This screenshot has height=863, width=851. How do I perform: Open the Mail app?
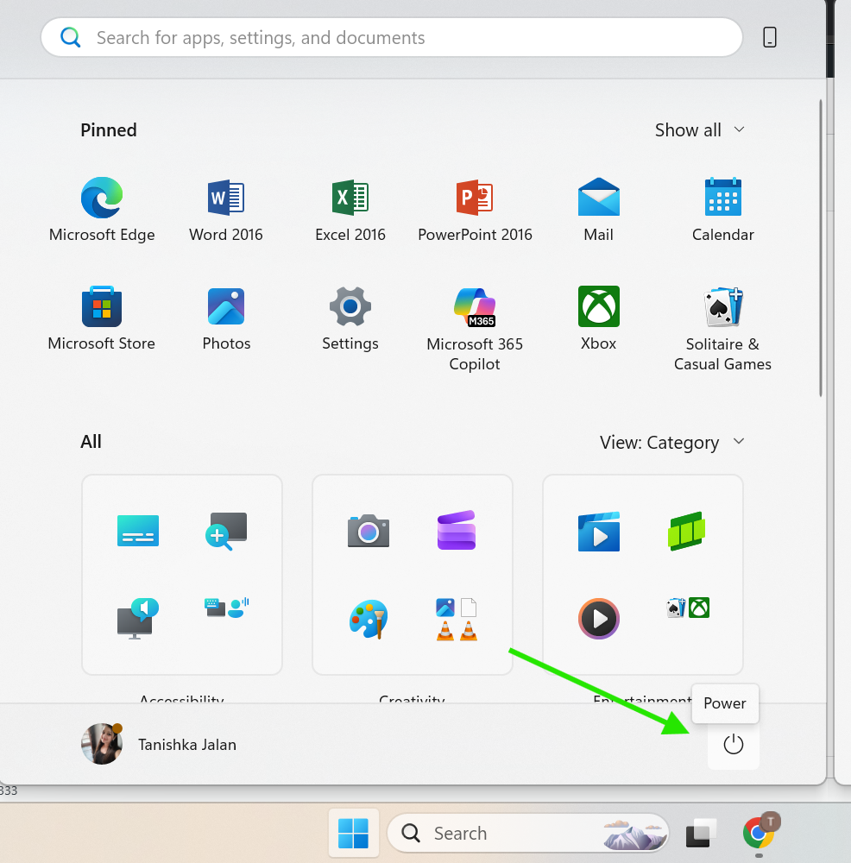pos(598,210)
